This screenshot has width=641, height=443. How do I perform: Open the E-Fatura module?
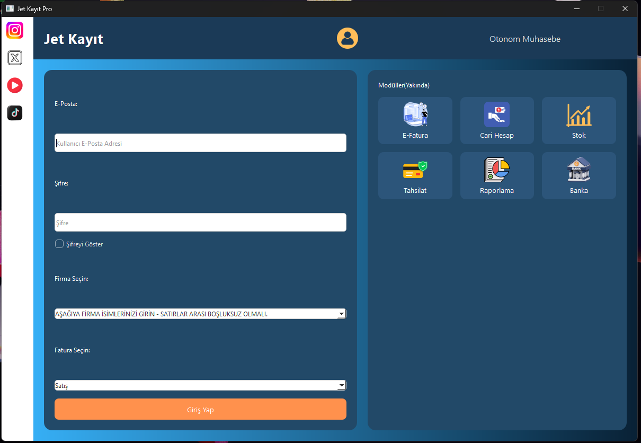coord(415,120)
